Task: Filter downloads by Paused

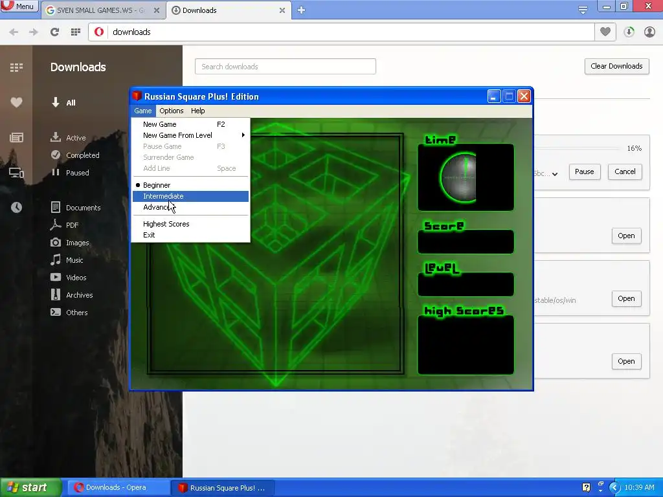Action: click(x=70, y=172)
